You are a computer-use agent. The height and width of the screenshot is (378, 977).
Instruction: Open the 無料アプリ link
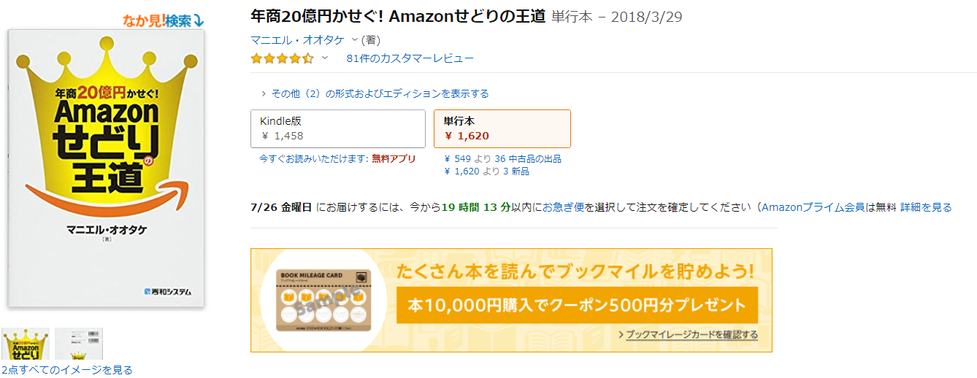click(x=394, y=158)
